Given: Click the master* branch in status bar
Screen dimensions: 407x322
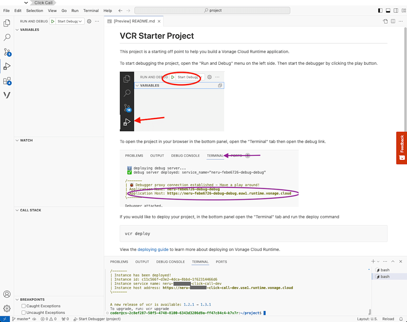Looking at the screenshot, I should tap(21, 319).
